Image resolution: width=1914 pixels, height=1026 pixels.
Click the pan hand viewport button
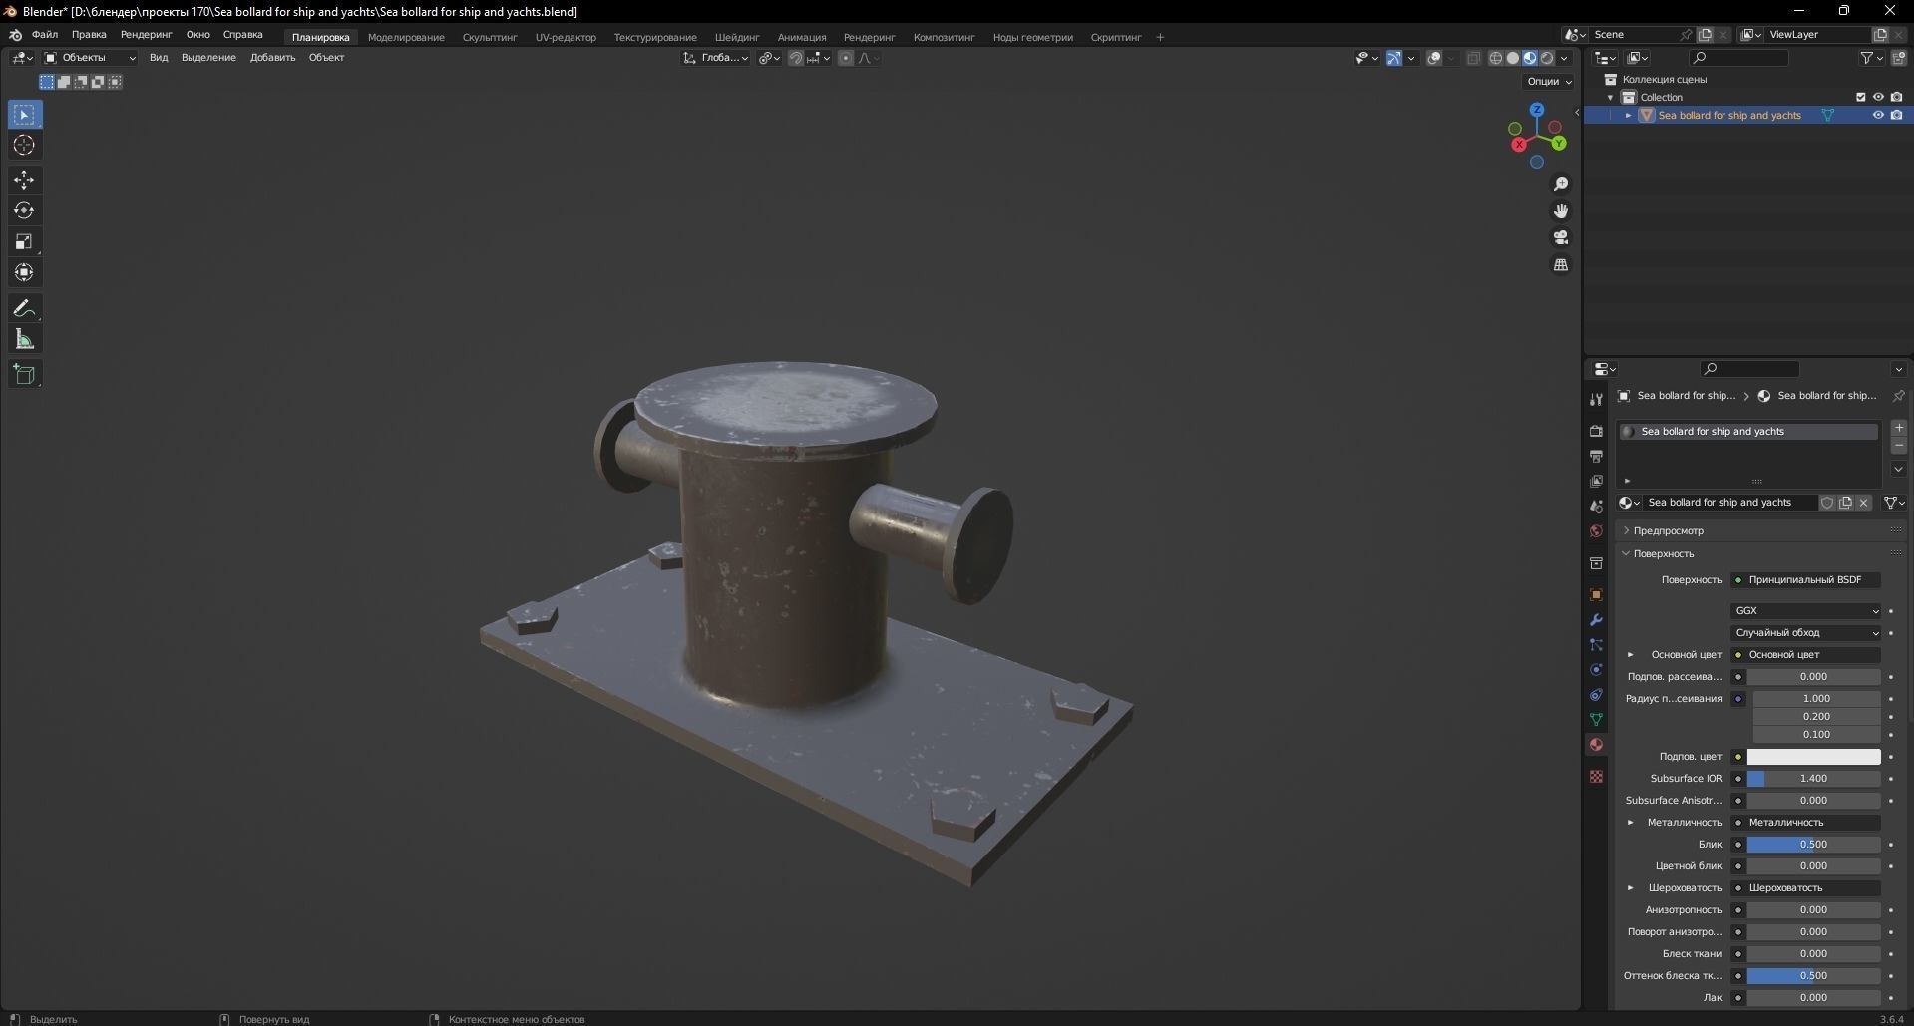click(1561, 211)
